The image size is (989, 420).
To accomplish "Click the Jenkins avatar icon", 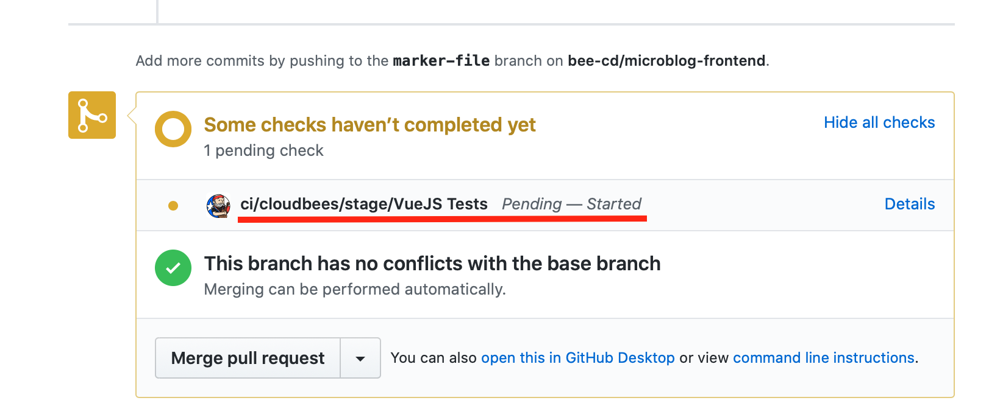I will tap(218, 206).
